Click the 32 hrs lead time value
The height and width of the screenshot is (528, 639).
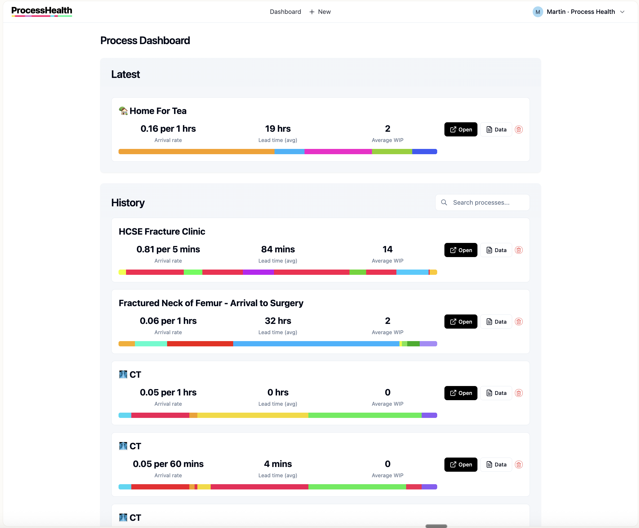(x=278, y=321)
